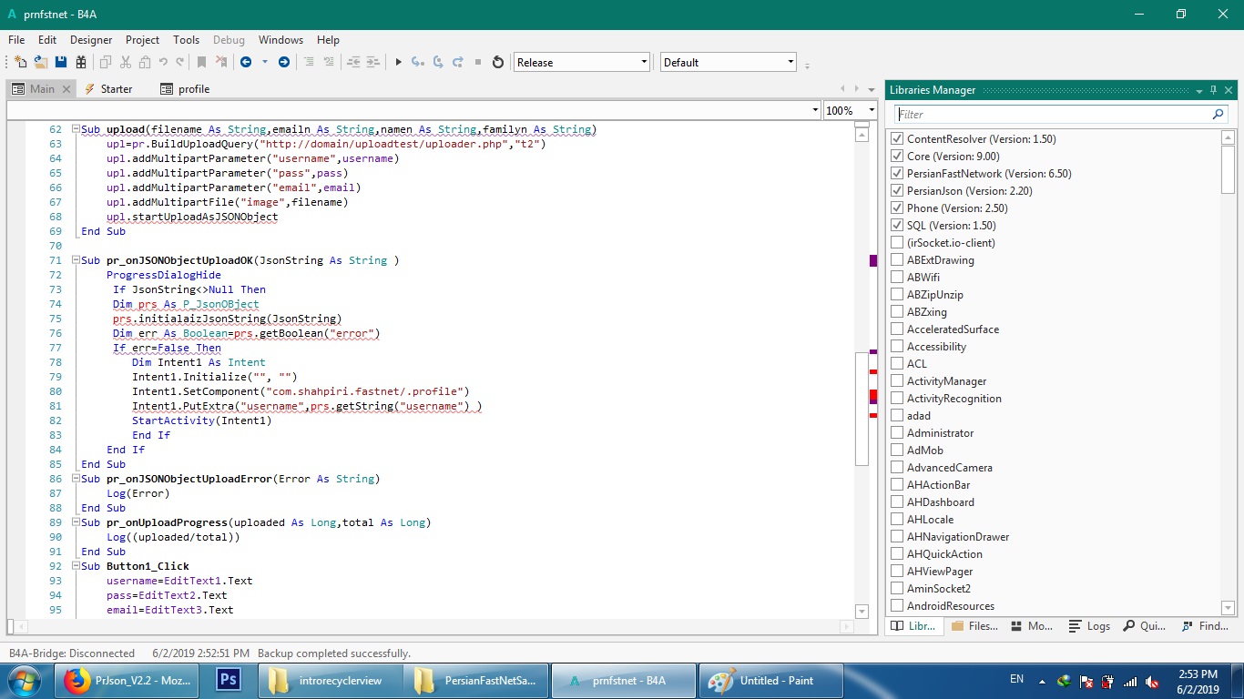Click the code editor vertical scrollbar thumb

862,410
